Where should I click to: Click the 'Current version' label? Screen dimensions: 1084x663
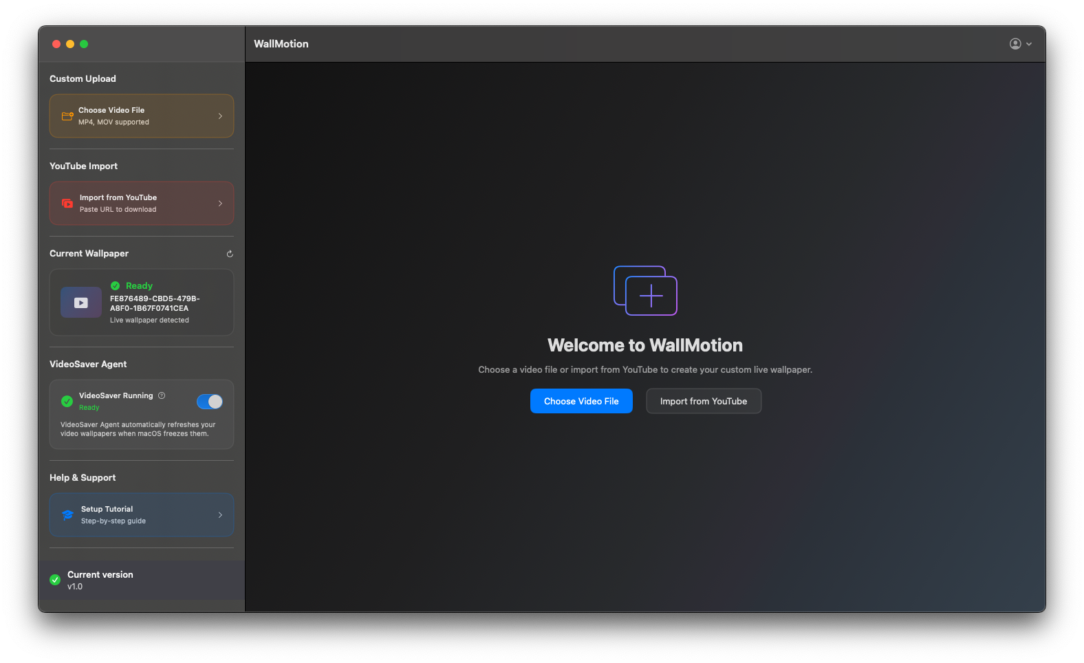point(100,574)
